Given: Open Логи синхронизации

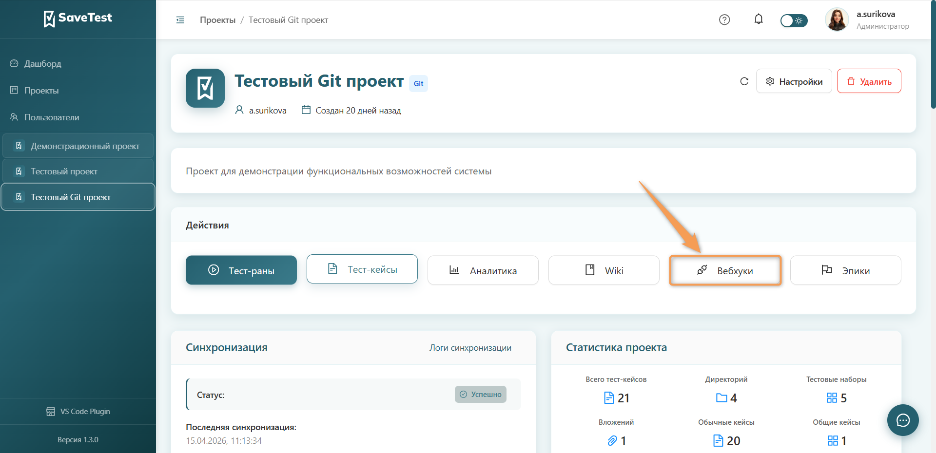Looking at the screenshot, I should click(470, 348).
